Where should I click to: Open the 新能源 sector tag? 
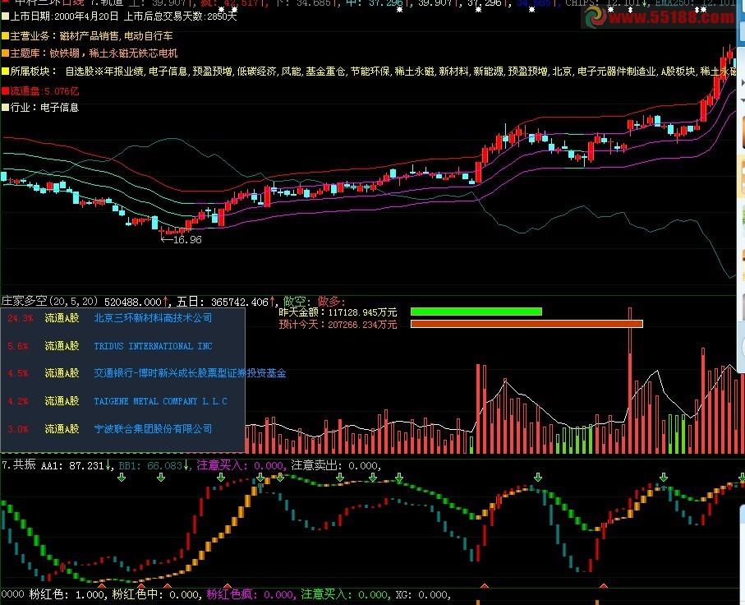tap(488, 72)
